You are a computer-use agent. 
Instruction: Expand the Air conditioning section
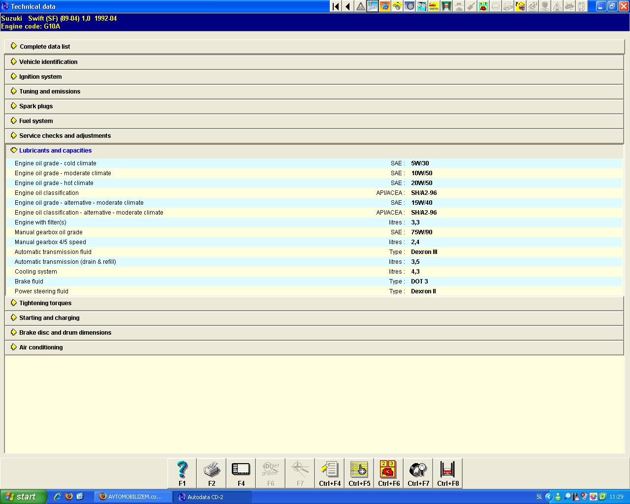pyautogui.click(x=315, y=347)
